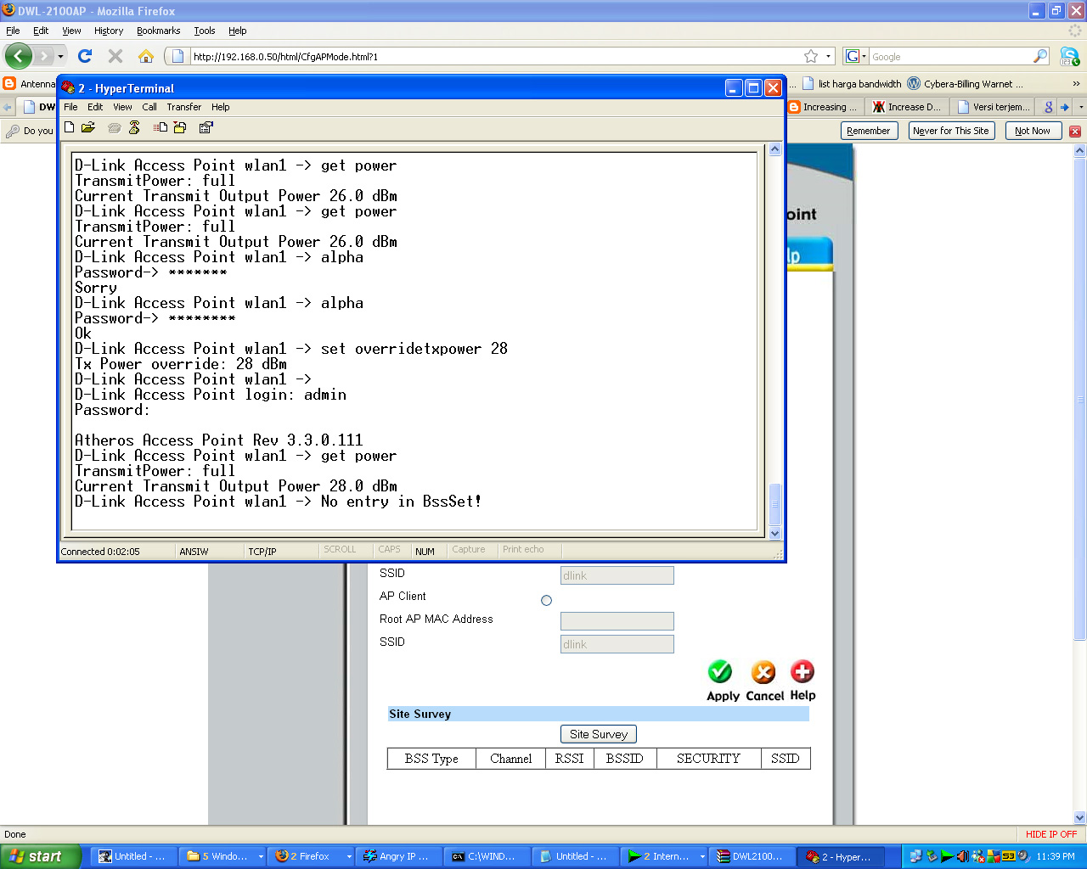Select the AP Client radio button
Image resolution: width=1087 pixels, height=869 pixels.
[x=546, y=600]
